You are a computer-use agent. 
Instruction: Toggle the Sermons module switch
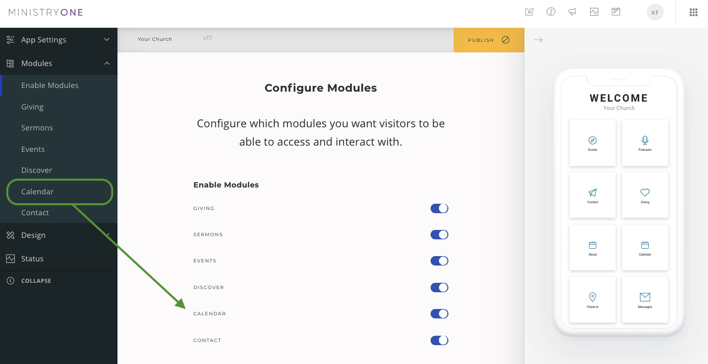coord(439,235)
